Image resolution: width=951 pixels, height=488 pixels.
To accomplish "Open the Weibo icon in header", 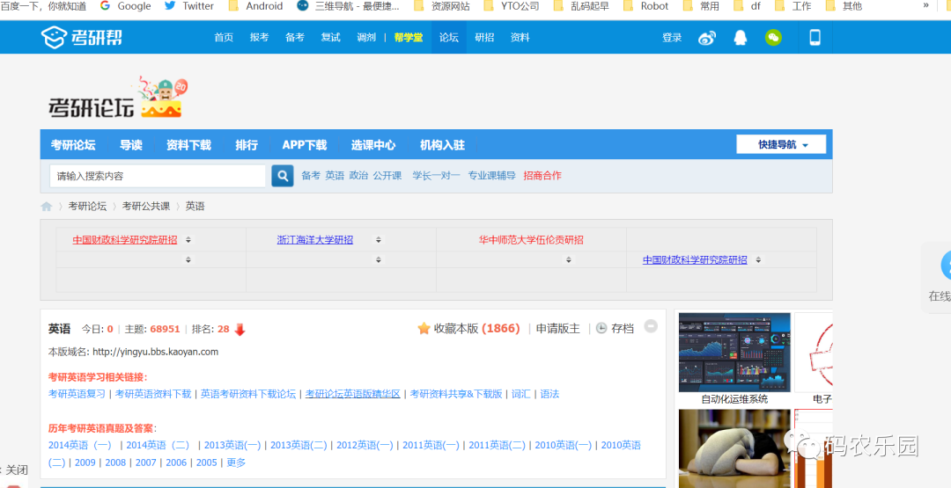I will [x=707, y=38].
